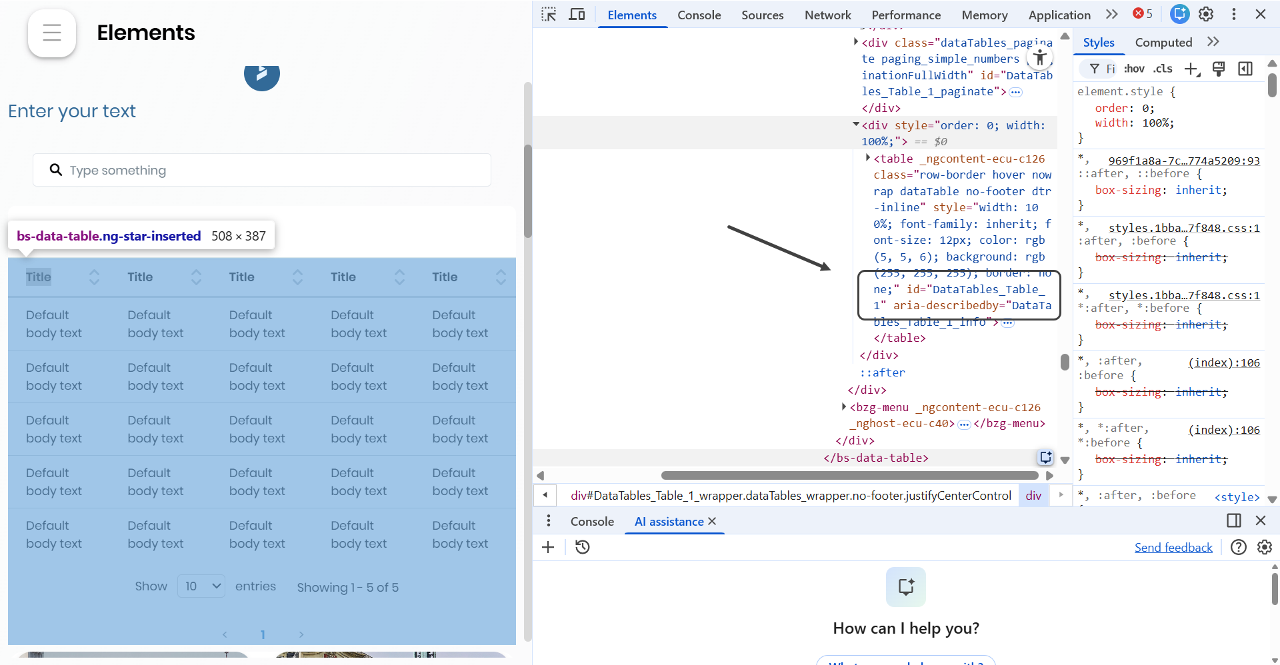The image size is (1280, 665).
Task: Open DevTools settings gear
Action: coord(1206,15)
